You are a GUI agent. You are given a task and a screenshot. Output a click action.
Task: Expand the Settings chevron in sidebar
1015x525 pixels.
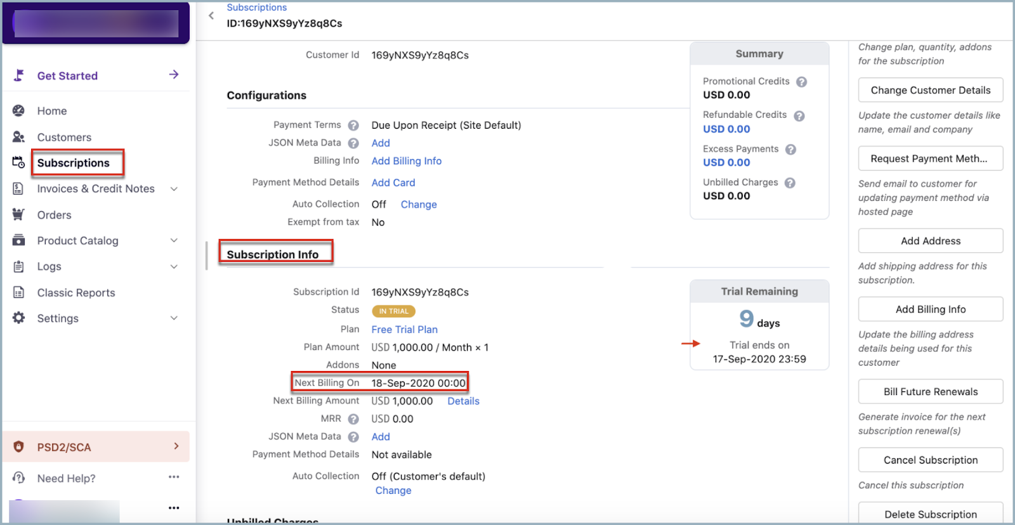pyautogui.click(x=174, y=318)
